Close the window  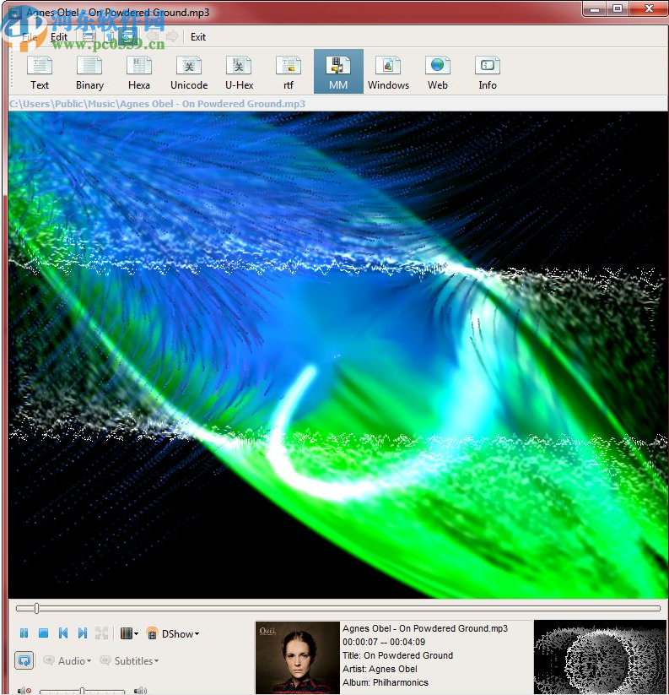click(x=648, y=8)
